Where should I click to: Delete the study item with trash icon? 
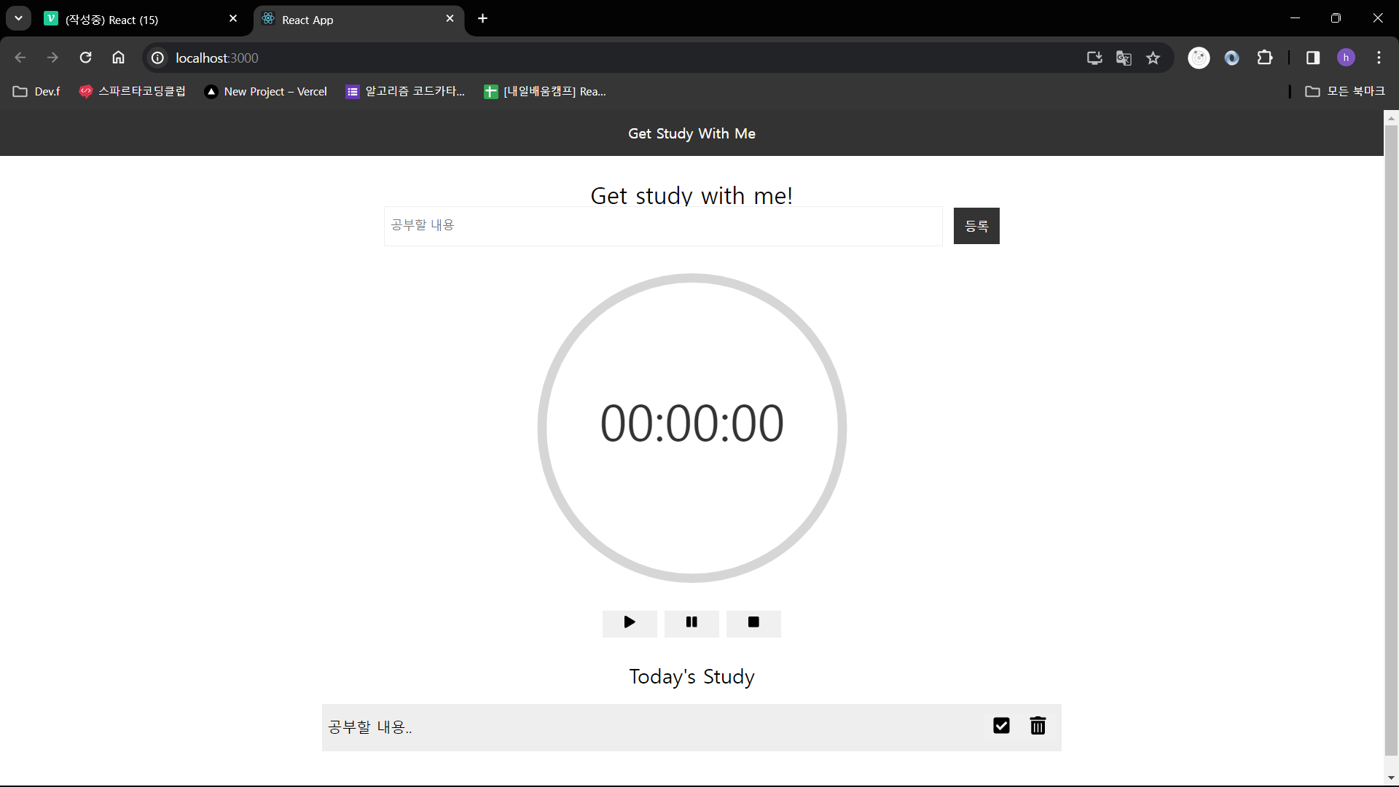tap(1038, 726)
